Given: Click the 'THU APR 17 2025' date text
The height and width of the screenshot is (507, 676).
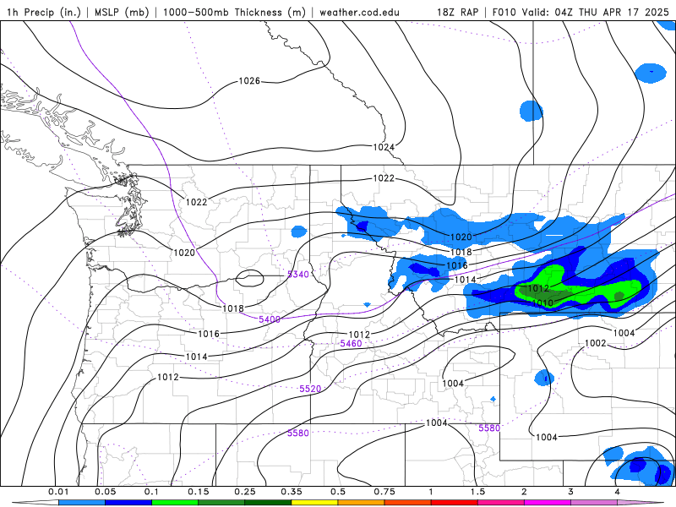Looking at the screenshot, I should click(x=624, y=12).
